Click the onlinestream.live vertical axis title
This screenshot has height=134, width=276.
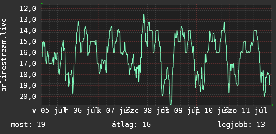4,55
